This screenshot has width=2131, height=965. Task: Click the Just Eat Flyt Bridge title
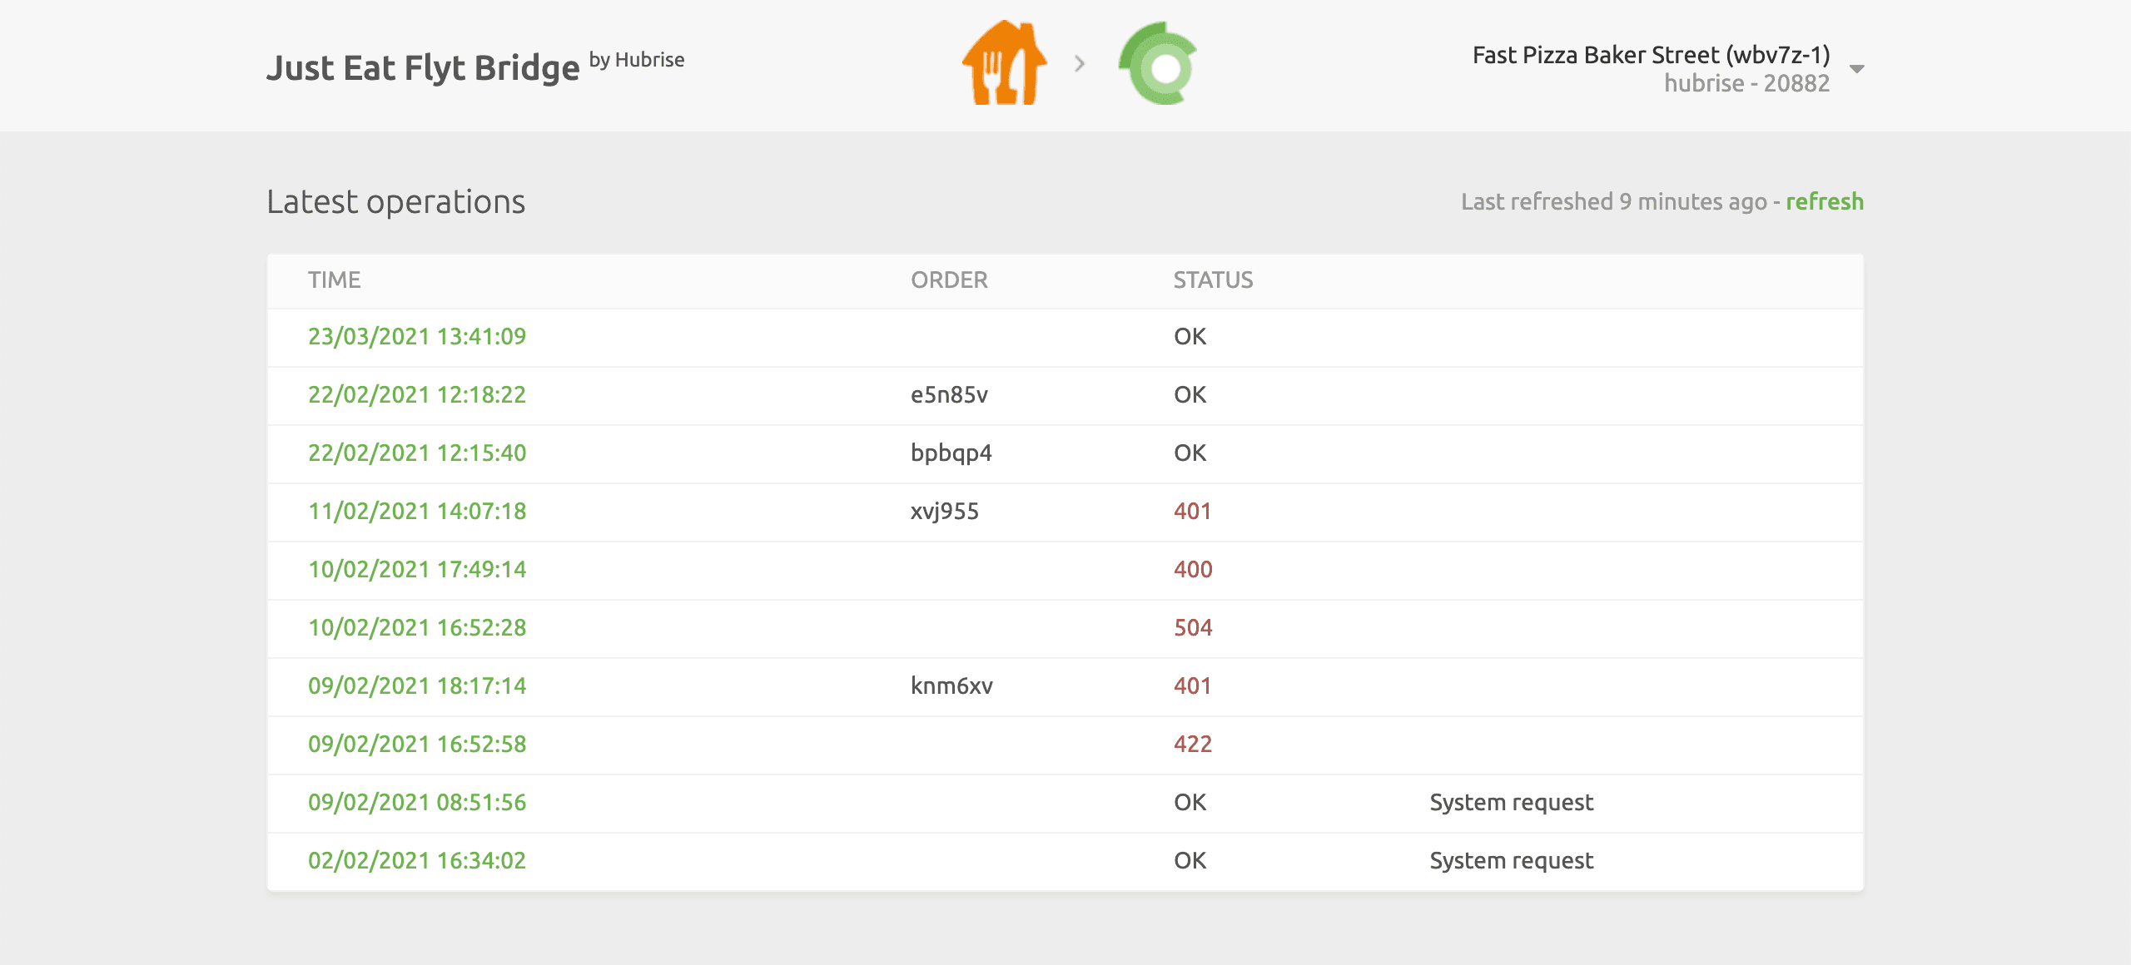click(x=424, y=67)
